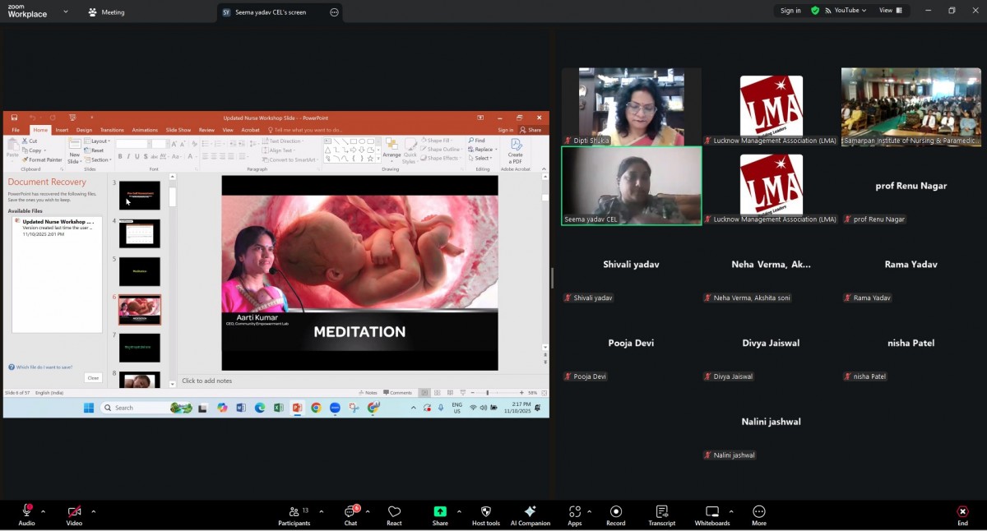Switch to the Meeting tab
The image size is (987, 531).
pyautogui.click(x=106, y=12)
